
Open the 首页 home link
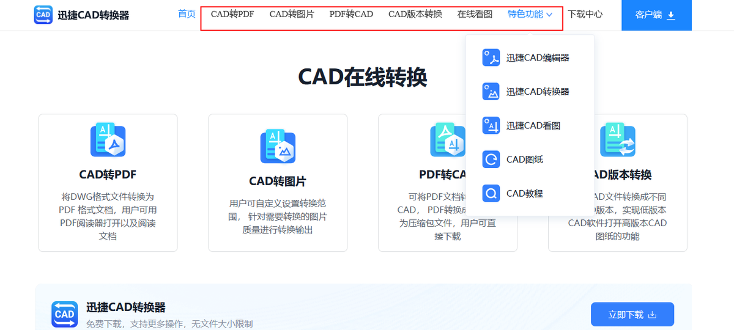187,14
